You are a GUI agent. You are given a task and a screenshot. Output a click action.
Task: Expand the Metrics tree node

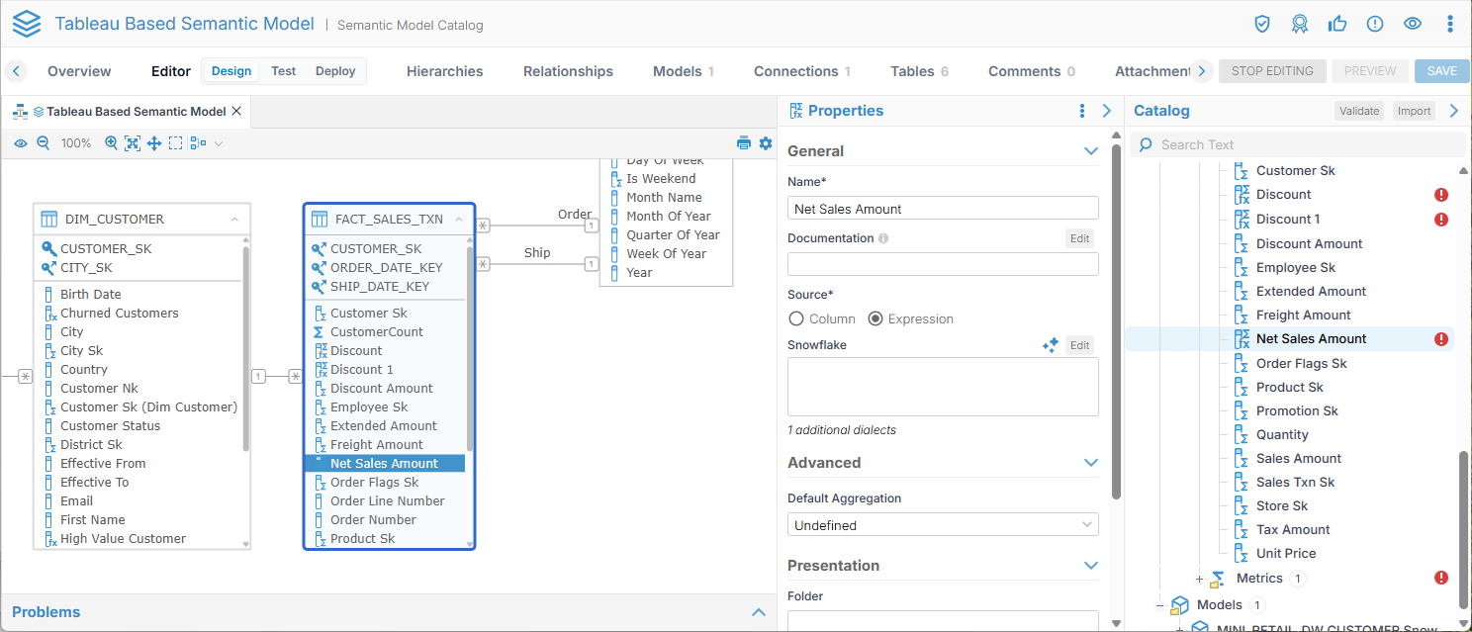coord(1199,579)
